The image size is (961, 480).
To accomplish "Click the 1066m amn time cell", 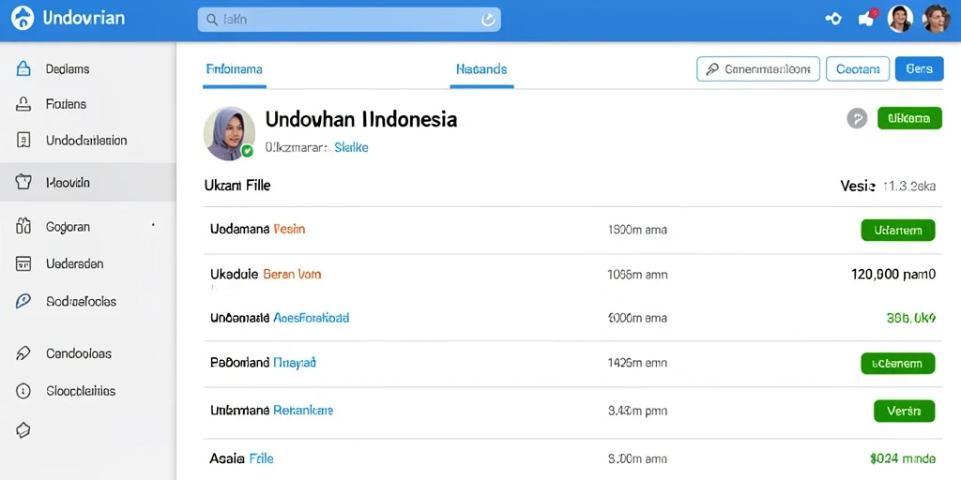I will (637, 275).
